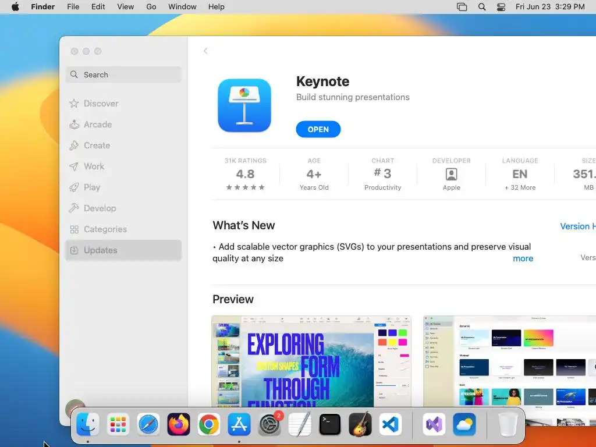The height and width of the screenshot is (447, 596).
Task: Open the Version History link
Action: coord(578,226)
